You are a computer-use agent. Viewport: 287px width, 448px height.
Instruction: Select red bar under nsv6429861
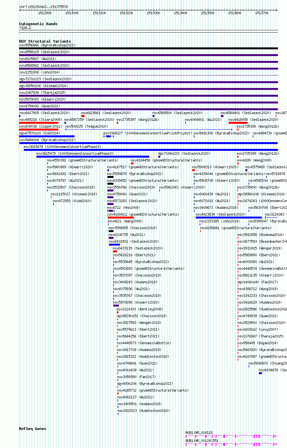pos(83,116)
